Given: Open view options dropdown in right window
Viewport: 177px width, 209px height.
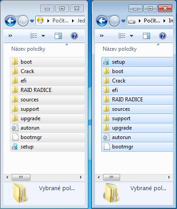Looking at the screenshot, I should [x=131, y=36].
